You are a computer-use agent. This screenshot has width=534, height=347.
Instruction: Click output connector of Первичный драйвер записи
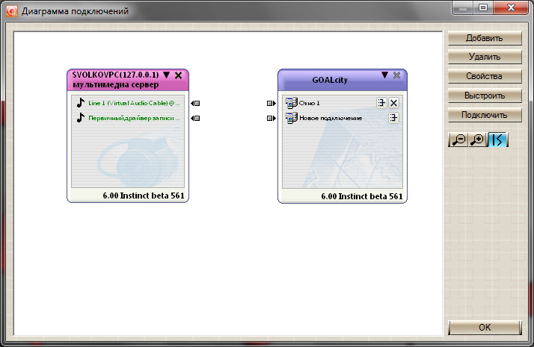point(195,118)
